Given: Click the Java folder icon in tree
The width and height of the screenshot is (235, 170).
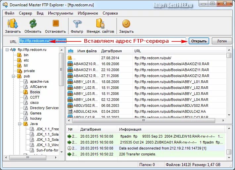Looking at the screenshot, I should pyautogui.click(x=25, y=124).
